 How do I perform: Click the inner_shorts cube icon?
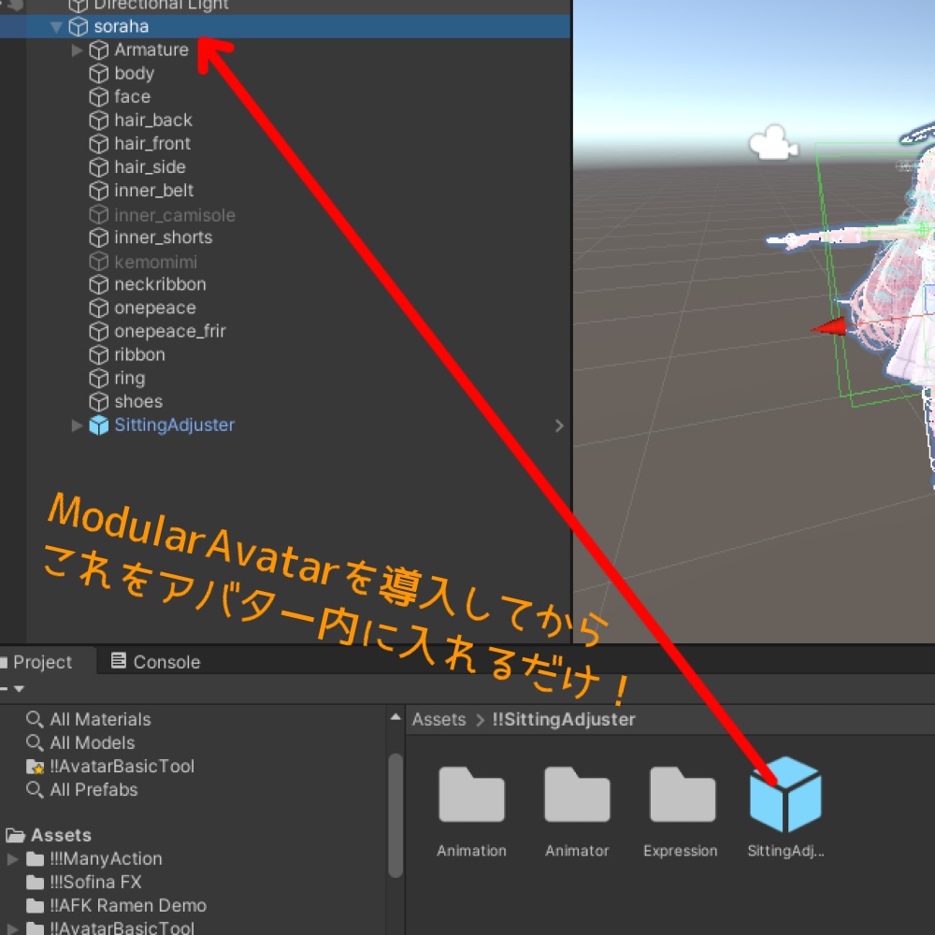pos(98,237)
